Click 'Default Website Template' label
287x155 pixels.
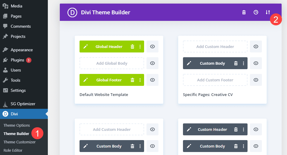[104, 94]
